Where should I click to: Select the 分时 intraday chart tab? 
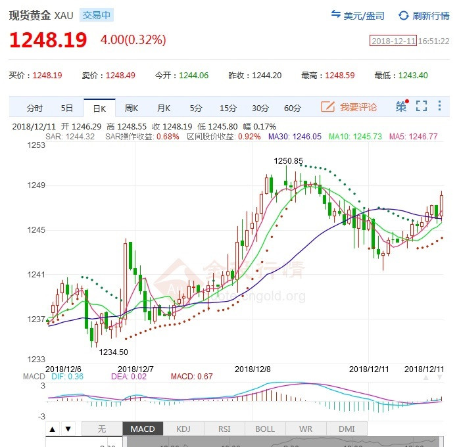tap(35, 108)
